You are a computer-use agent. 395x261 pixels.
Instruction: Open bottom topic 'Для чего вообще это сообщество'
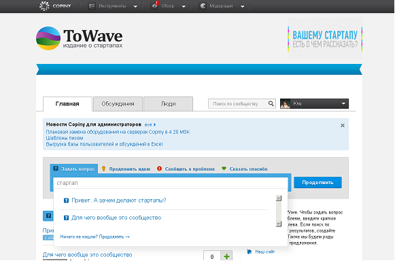[x=88, y=255]
